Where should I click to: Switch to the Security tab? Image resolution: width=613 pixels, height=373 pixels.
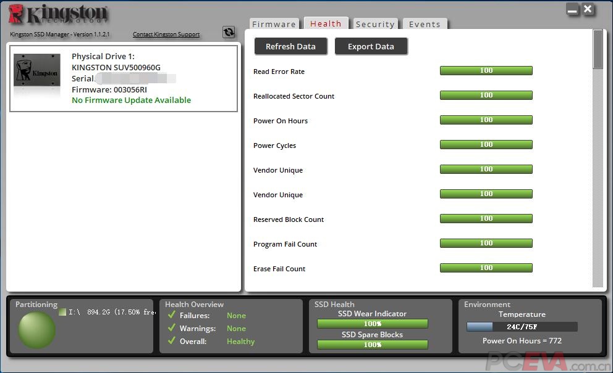(x=375, y=24)
